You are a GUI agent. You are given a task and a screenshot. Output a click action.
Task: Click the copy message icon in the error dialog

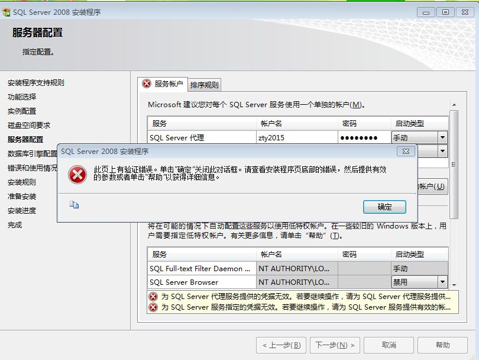(x=74, y=205)
